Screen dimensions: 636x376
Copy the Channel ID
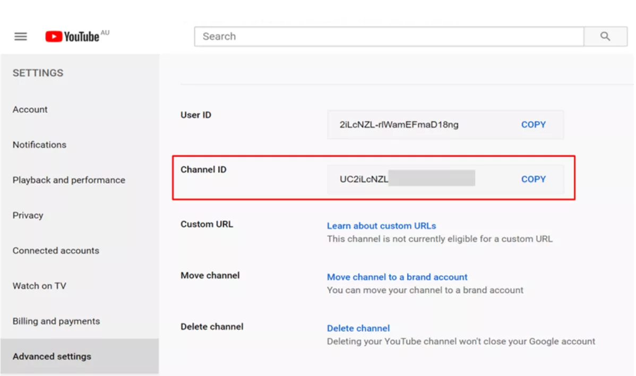tap(534, 180)
